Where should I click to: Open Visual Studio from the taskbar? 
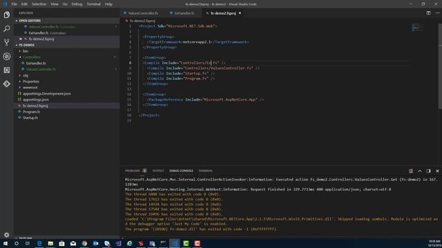coord(118,243)
